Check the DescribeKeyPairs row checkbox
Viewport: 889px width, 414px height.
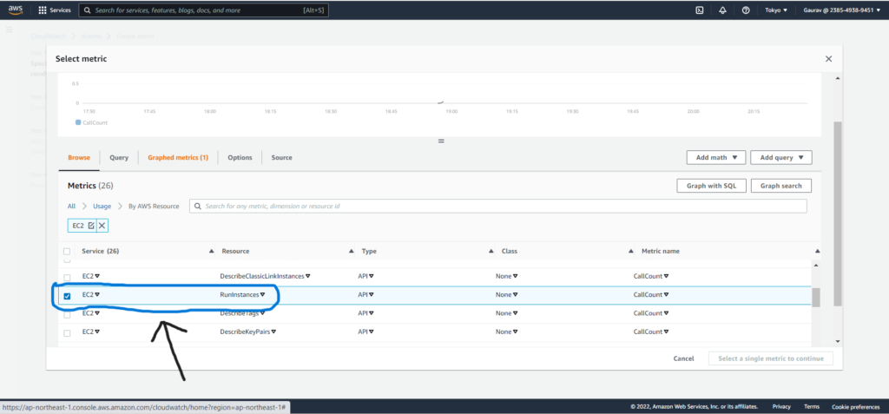pos(67,333)
